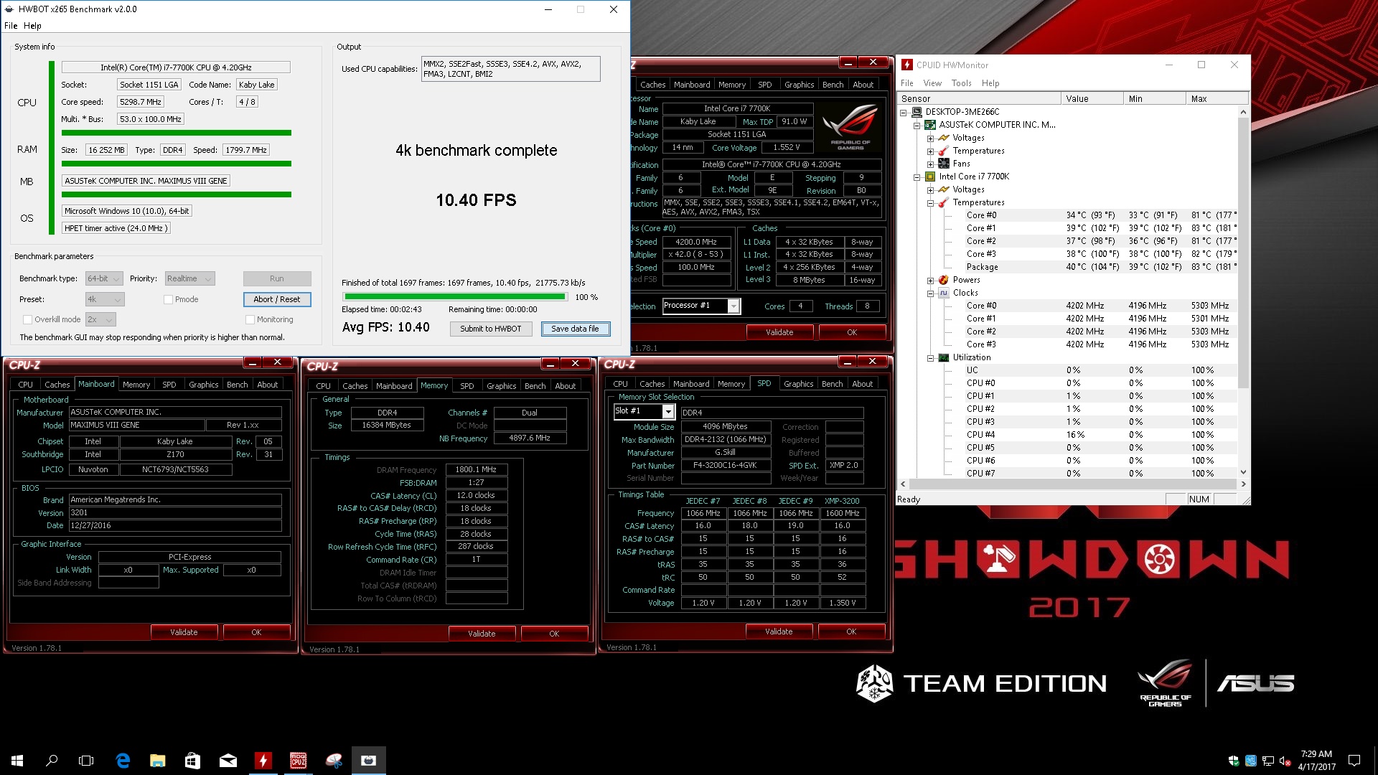Click Validate in SPD CPU-Z window

click(779, 631)
